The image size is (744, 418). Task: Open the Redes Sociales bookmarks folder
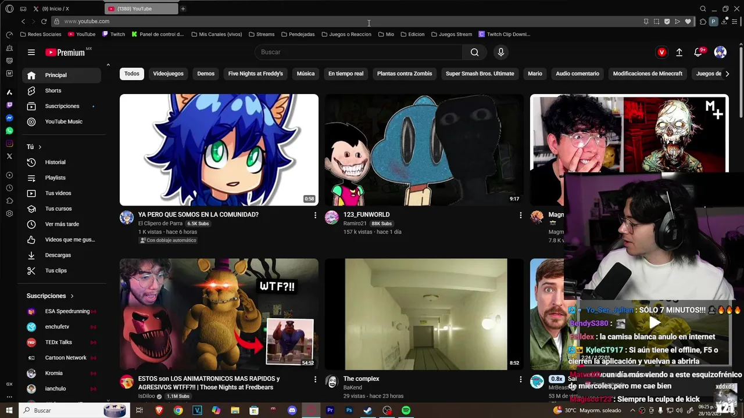click(41, 34)
